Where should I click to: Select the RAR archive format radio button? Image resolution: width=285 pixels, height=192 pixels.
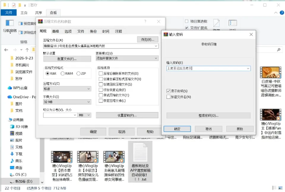pos(47,73)
